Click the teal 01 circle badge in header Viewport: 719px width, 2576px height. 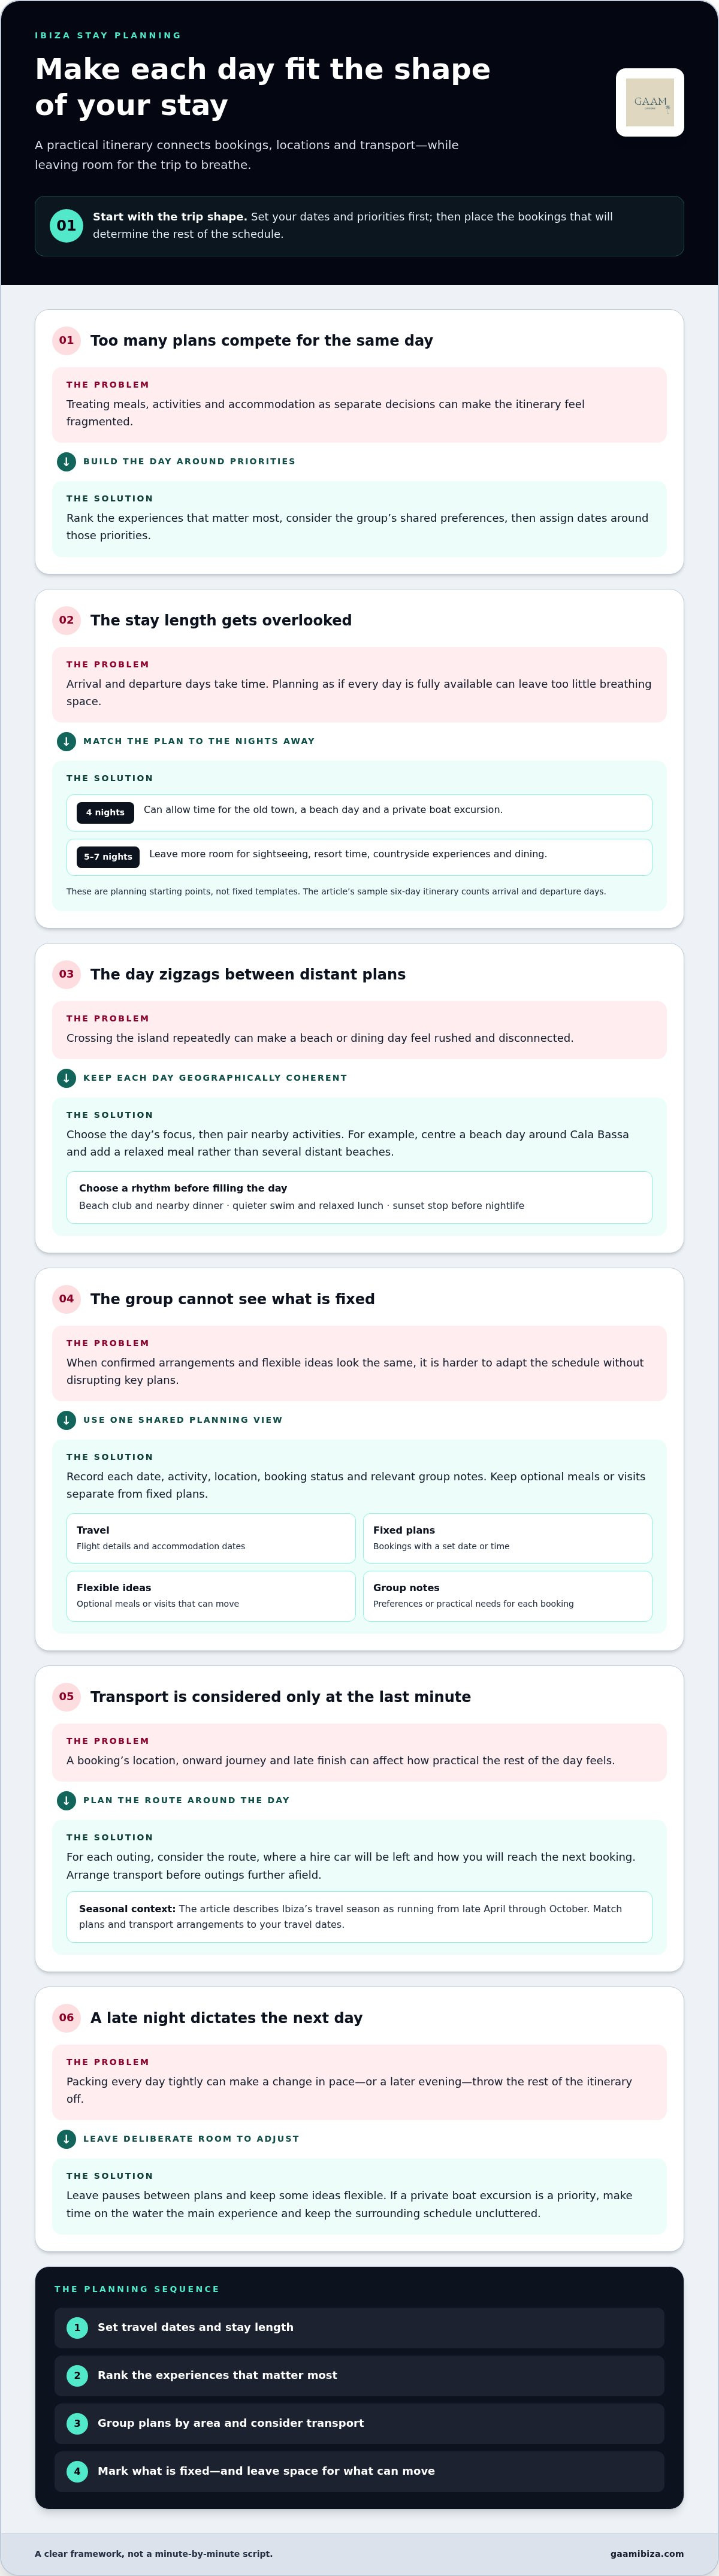click(66, 226)
